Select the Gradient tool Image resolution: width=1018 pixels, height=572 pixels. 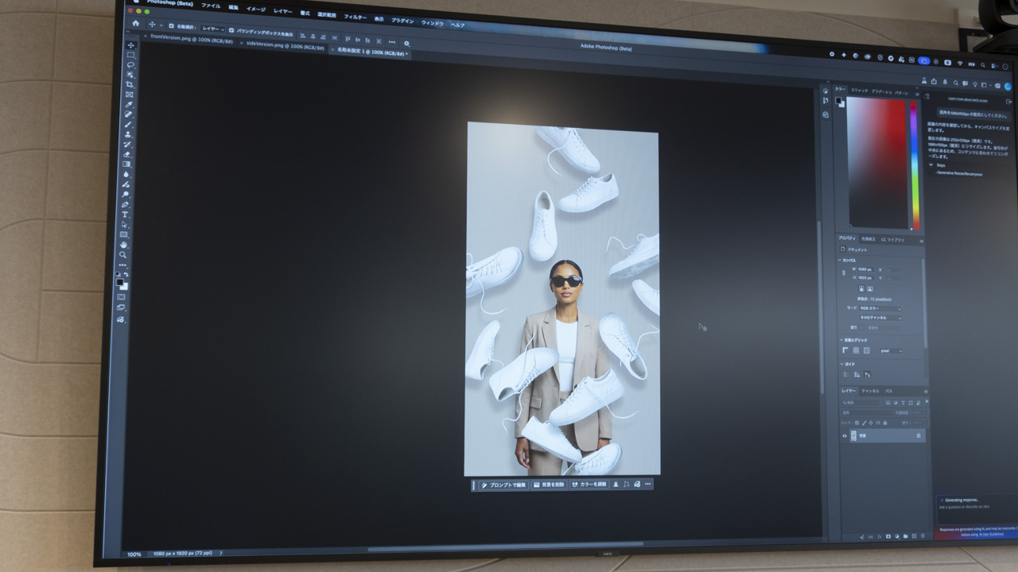click(126, 164)
